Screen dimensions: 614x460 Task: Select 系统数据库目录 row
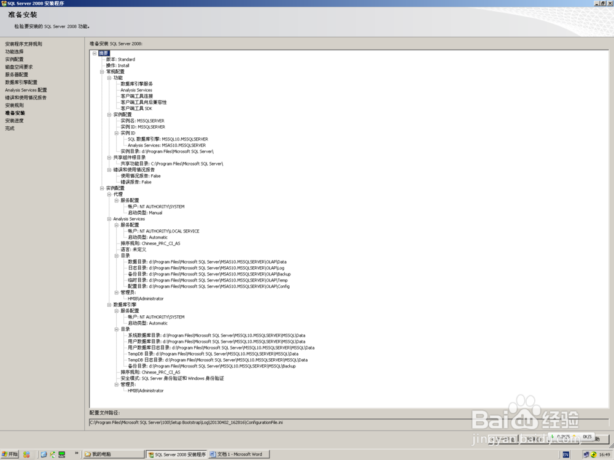[x=217, y=335]
